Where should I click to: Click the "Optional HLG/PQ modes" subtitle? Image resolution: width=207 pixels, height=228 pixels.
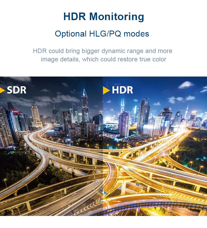click(x=102, y=34)
